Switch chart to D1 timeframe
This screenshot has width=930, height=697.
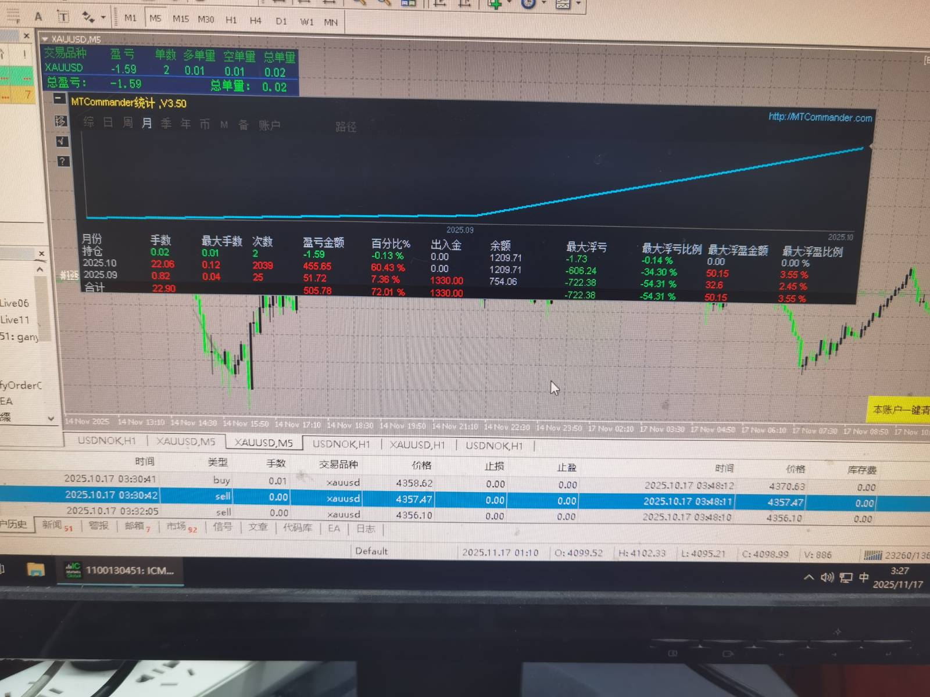(281, 21)
